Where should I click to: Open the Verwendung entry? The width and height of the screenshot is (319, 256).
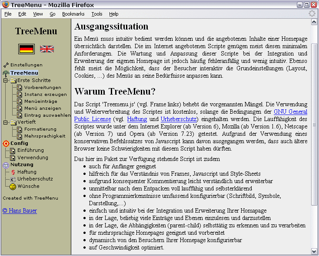33,158
